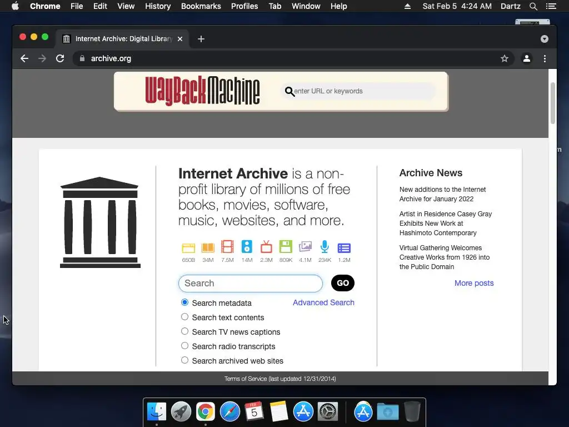Open the Edit menu

(x=100, y=6)
